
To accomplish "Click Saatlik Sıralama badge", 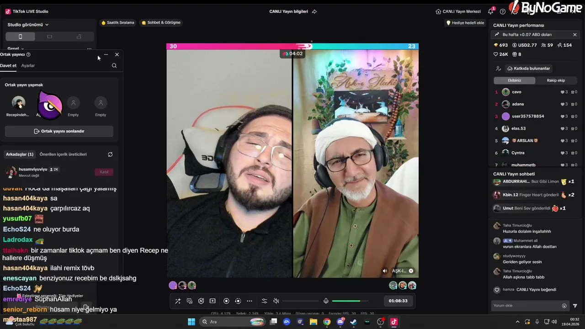I will 118,22.
